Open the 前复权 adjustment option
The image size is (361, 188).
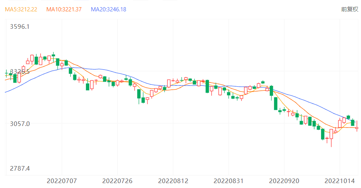(350, 9)
